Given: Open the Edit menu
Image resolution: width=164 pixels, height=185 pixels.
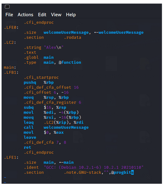Looking at the screenshot, I should [x=42, y=15].
